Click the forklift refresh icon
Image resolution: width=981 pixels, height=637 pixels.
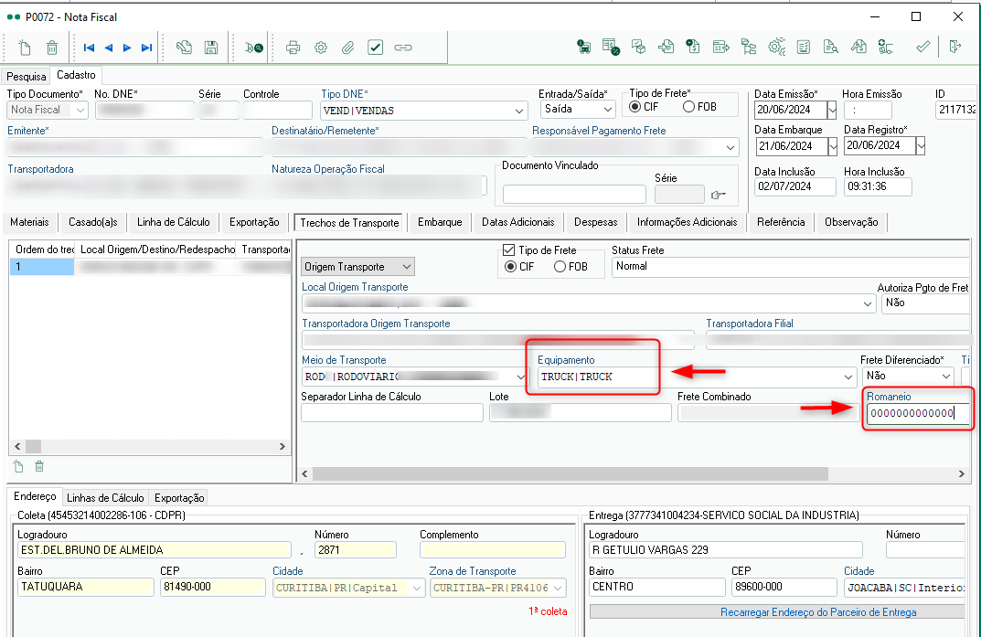click(x=885, y=47)
